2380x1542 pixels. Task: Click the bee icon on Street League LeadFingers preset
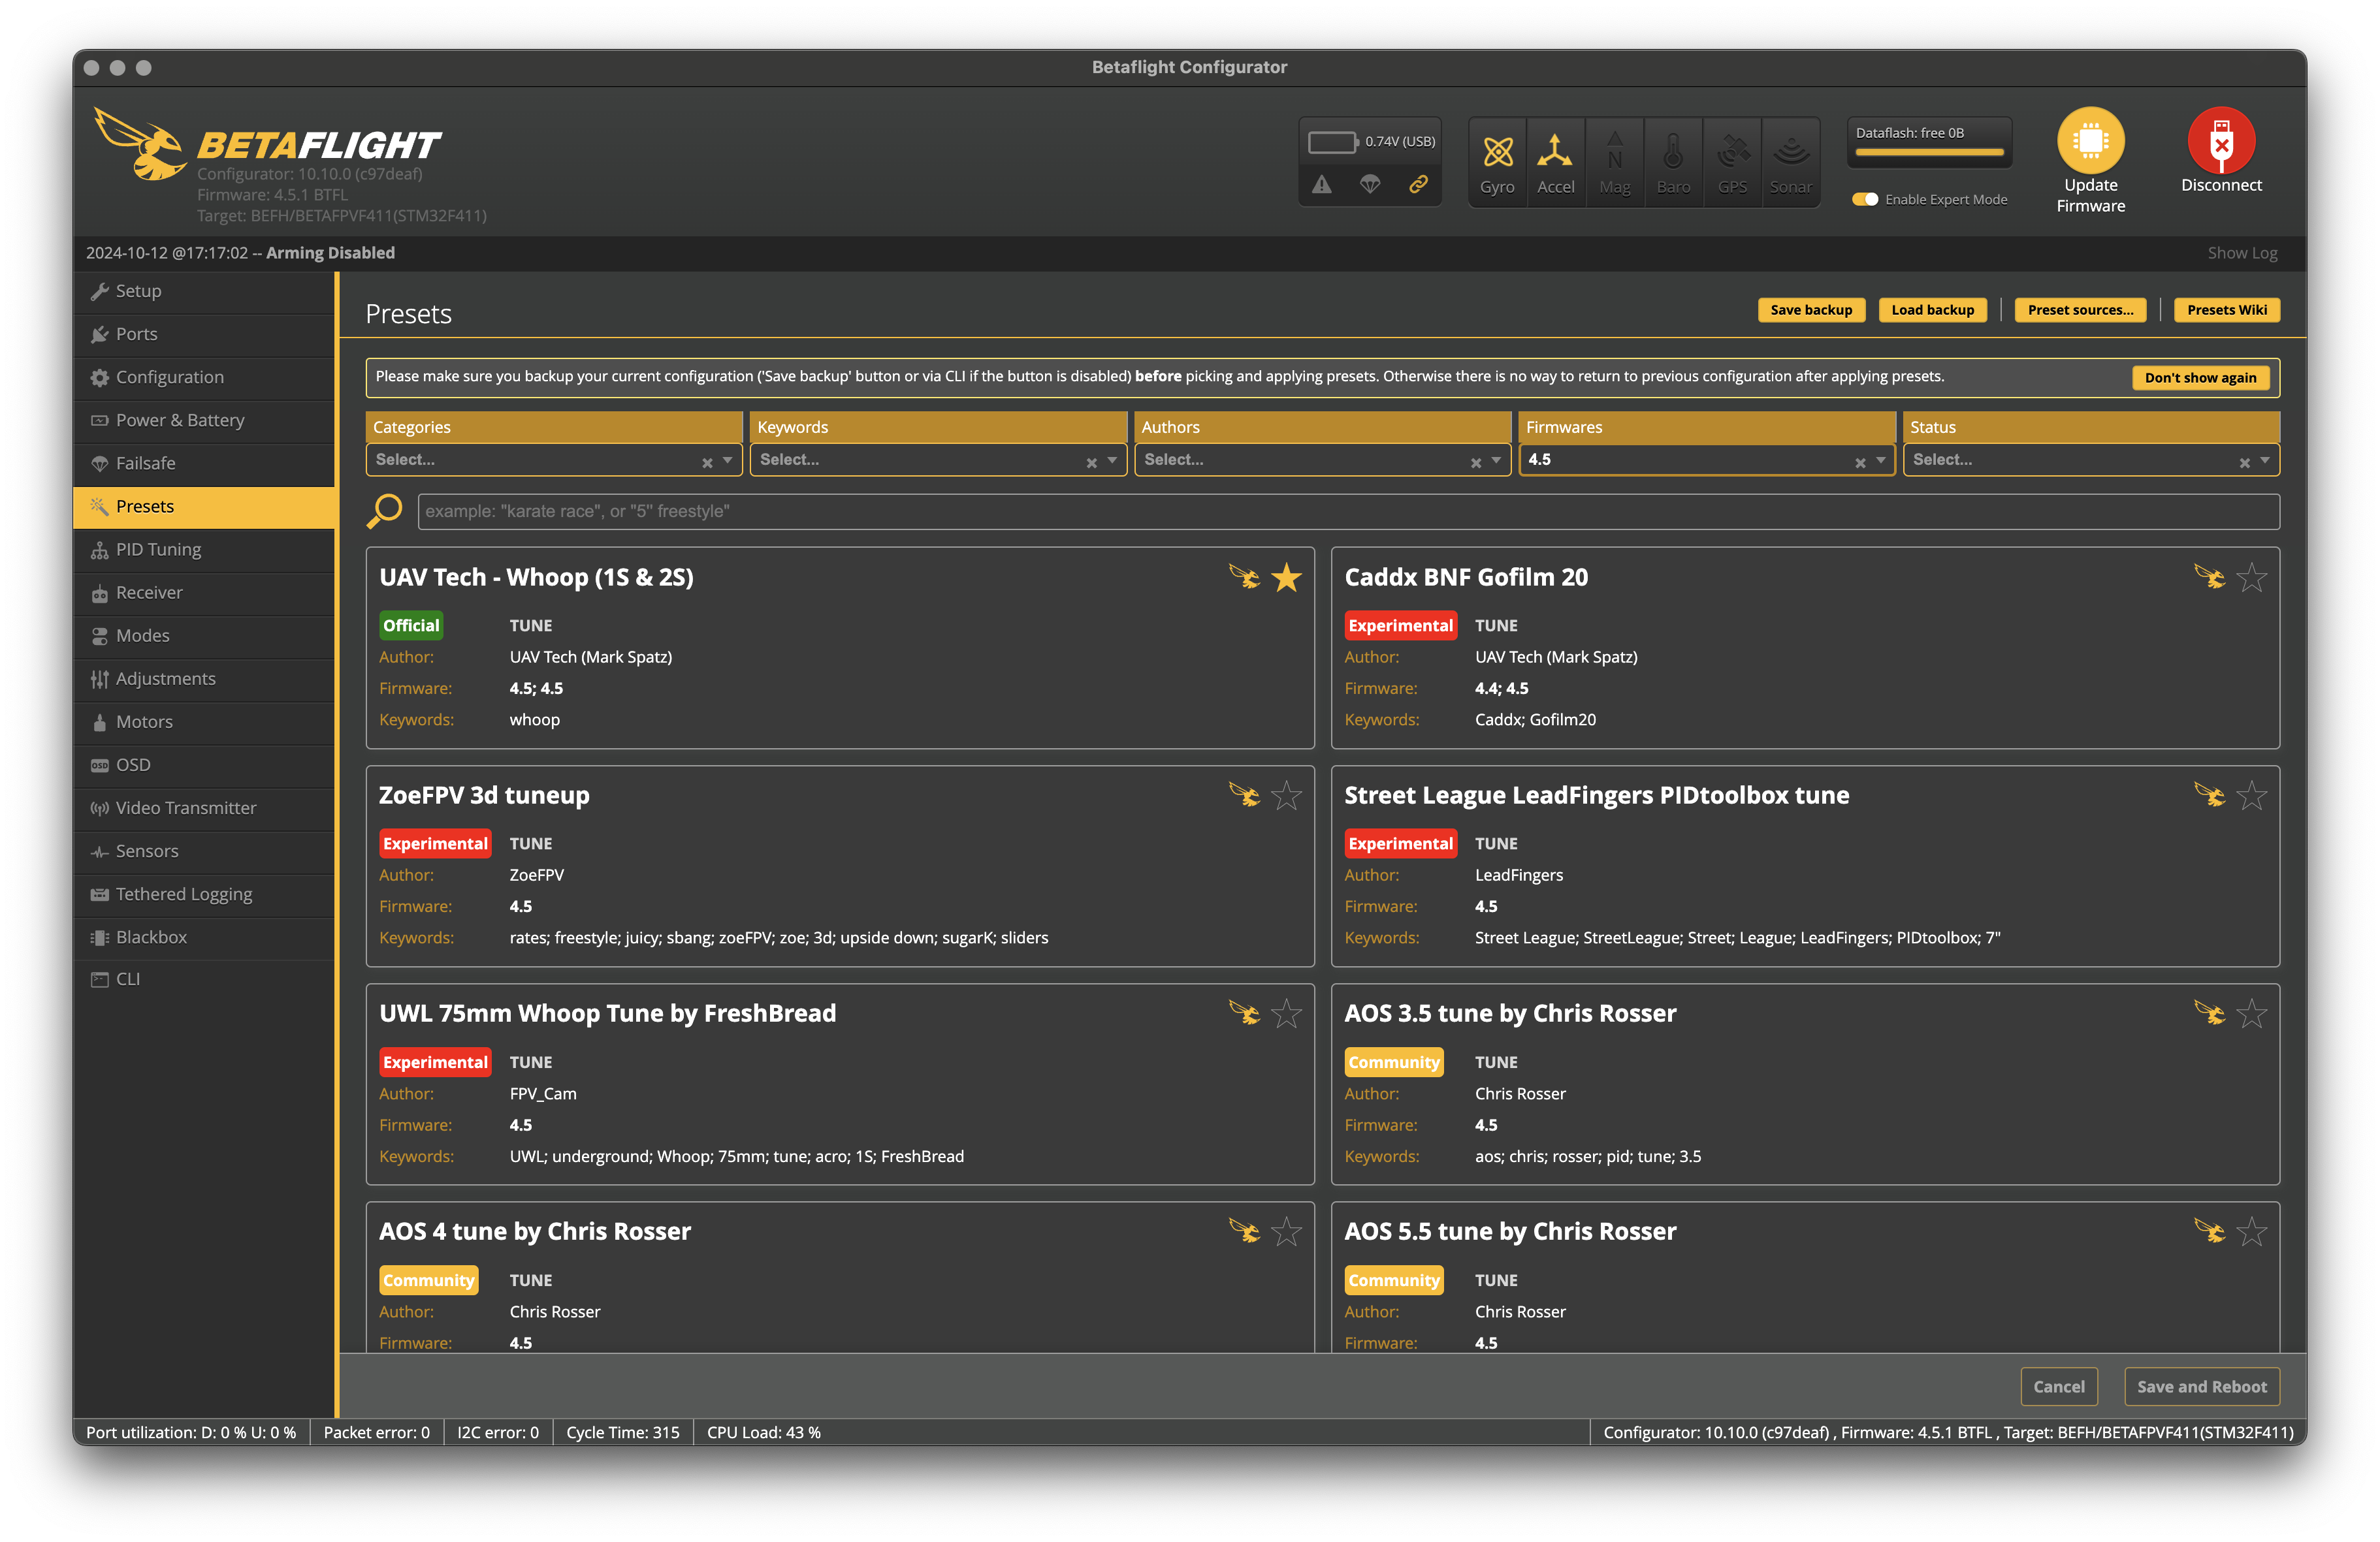2209,795
